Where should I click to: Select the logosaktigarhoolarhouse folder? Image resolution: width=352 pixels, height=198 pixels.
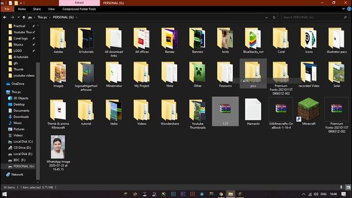tap(86, 76)
